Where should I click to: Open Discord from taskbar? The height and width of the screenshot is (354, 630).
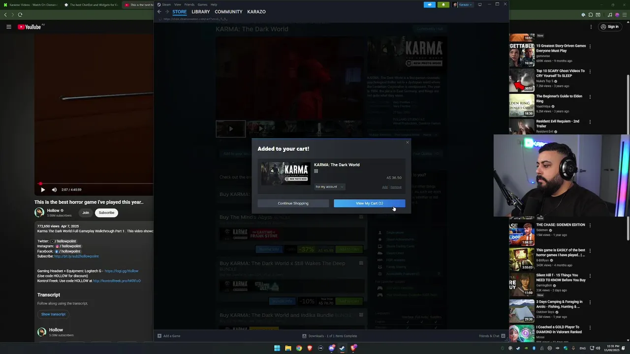(x=331, y=348)
